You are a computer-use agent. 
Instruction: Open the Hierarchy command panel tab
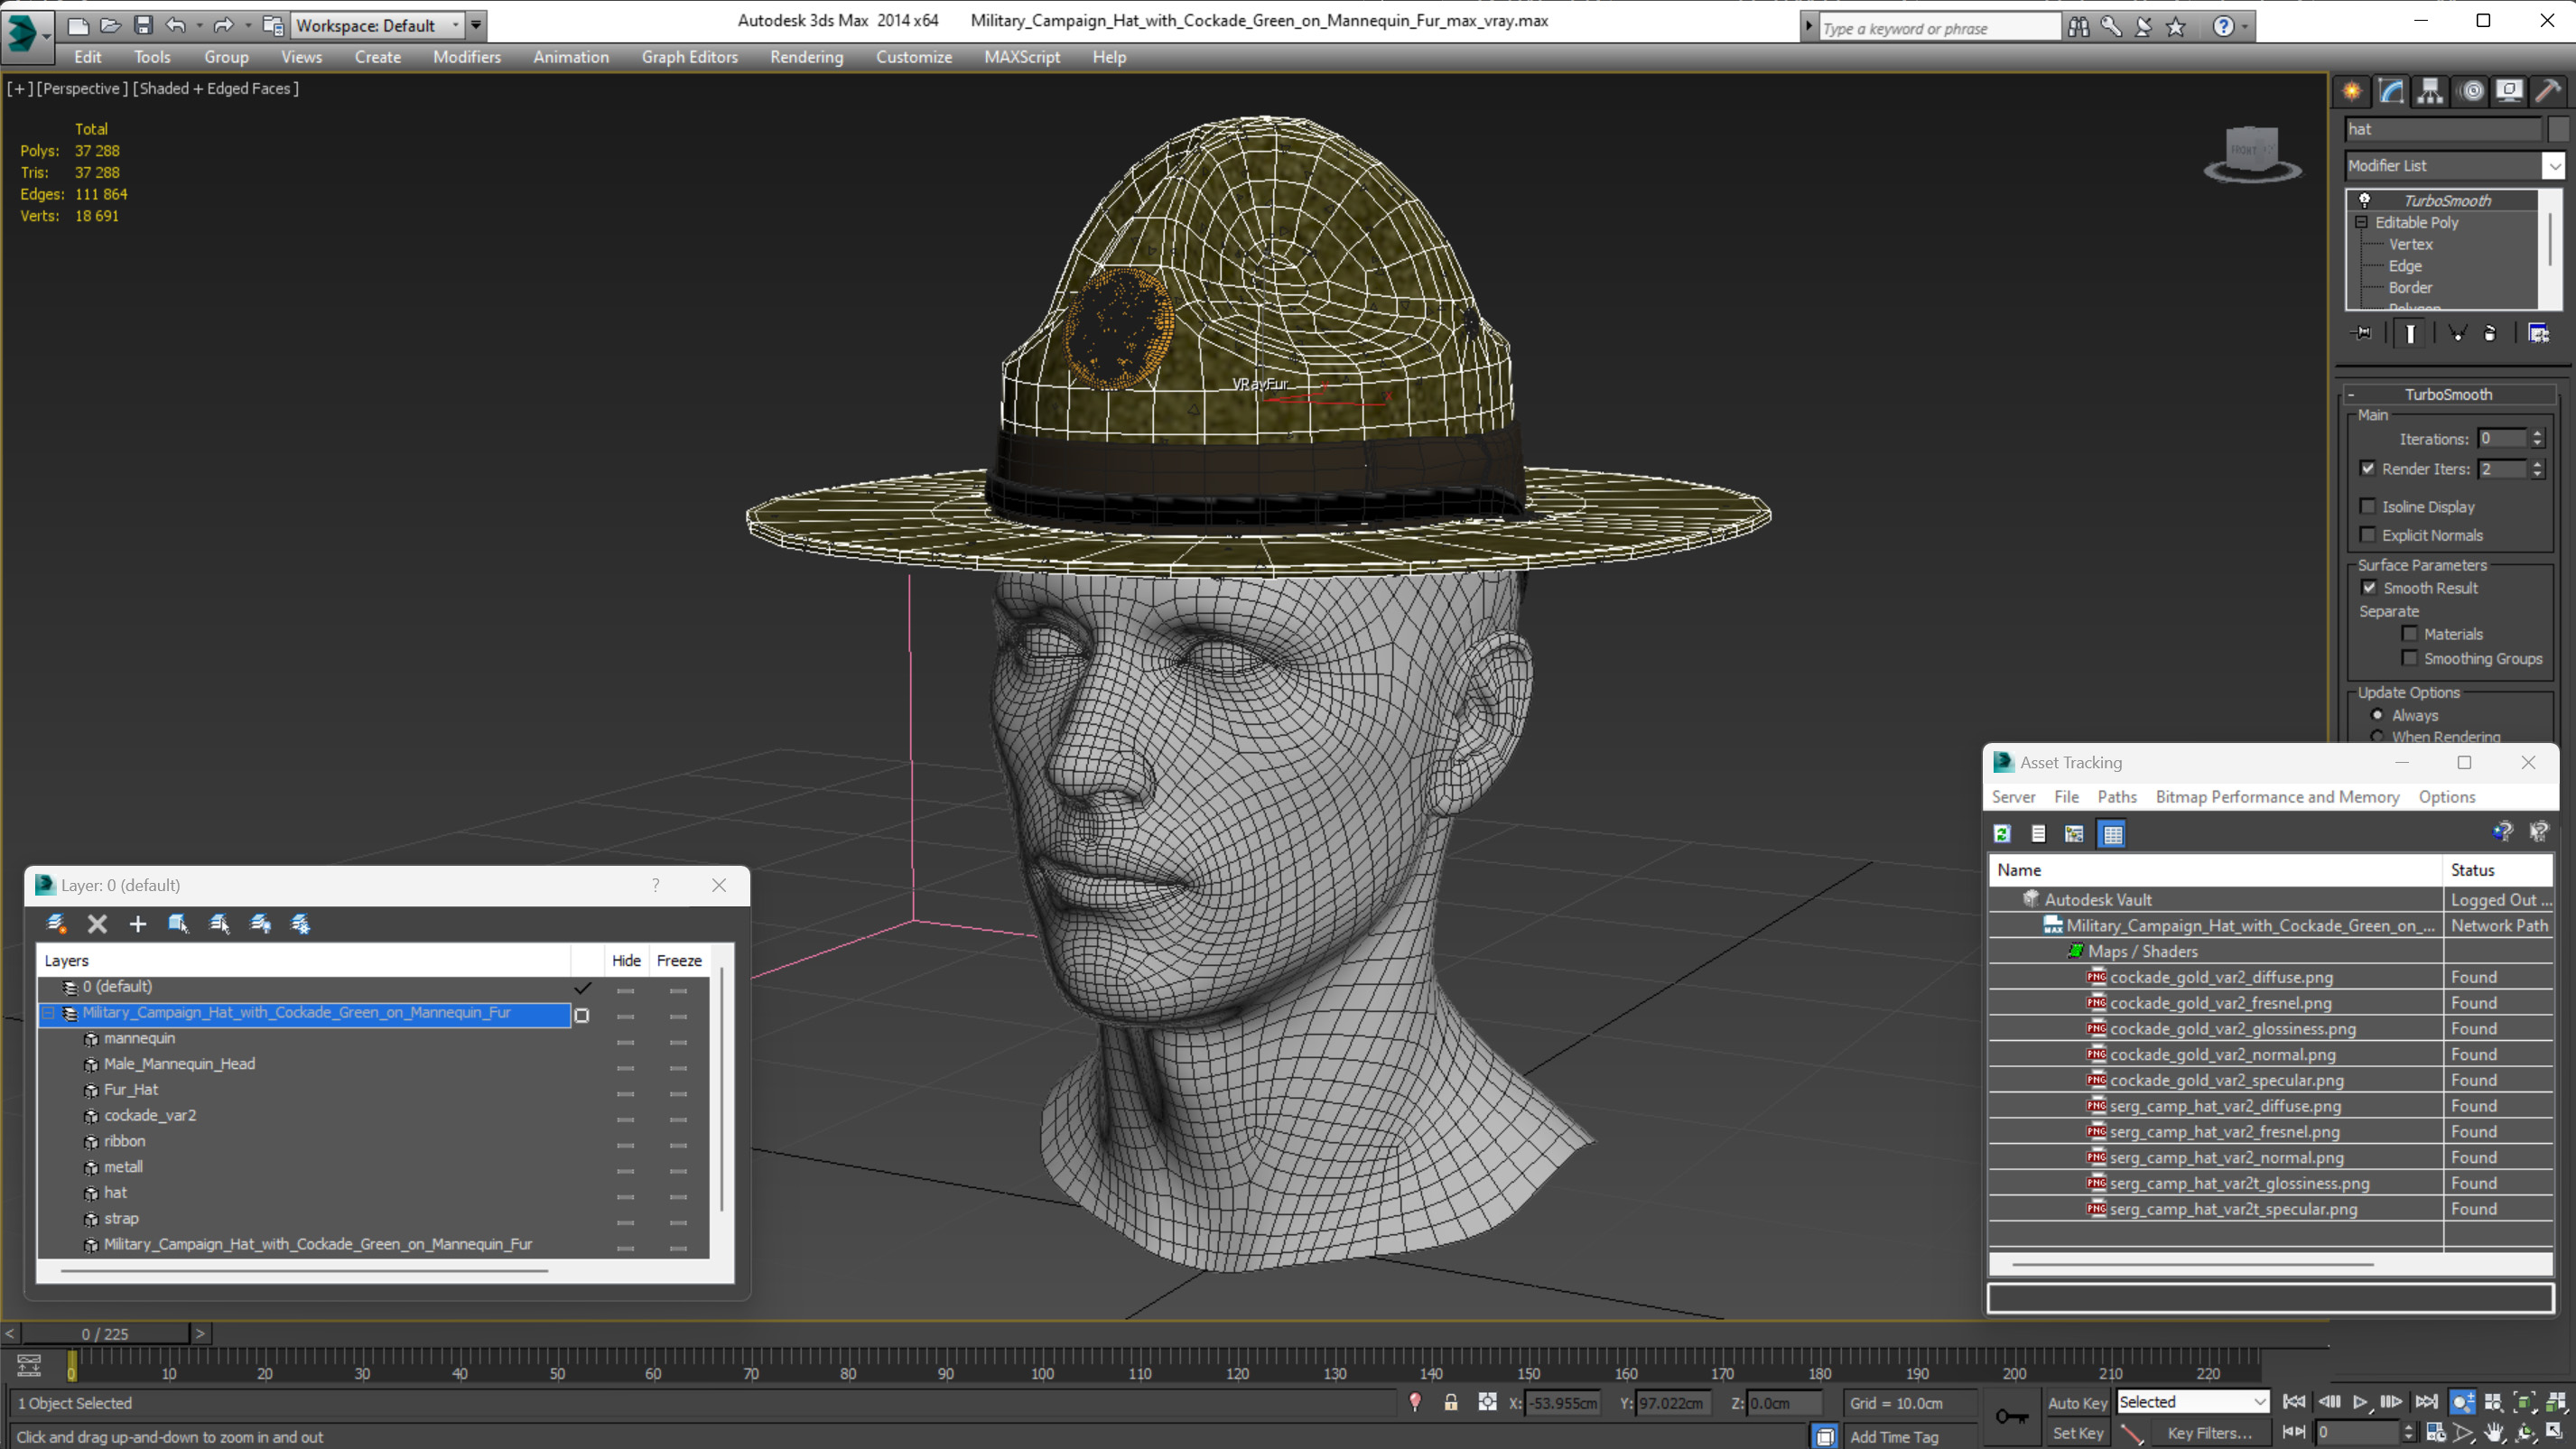coord(2430,91)
